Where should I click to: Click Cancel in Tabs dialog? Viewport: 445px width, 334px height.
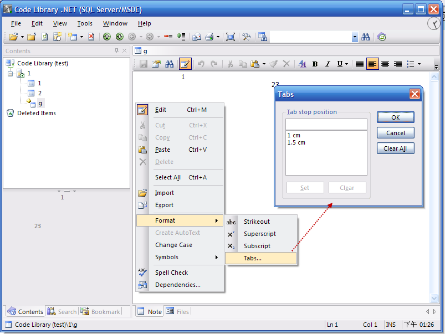pyautogui.click(x=395, y=133)
